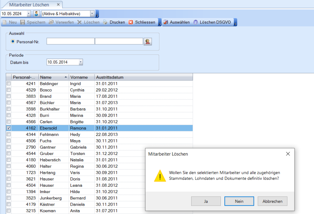Screen dimensions: 314x214
Task: Close the Mitarbeiter Löschen dialog with X
Action: tap(288, 154)
